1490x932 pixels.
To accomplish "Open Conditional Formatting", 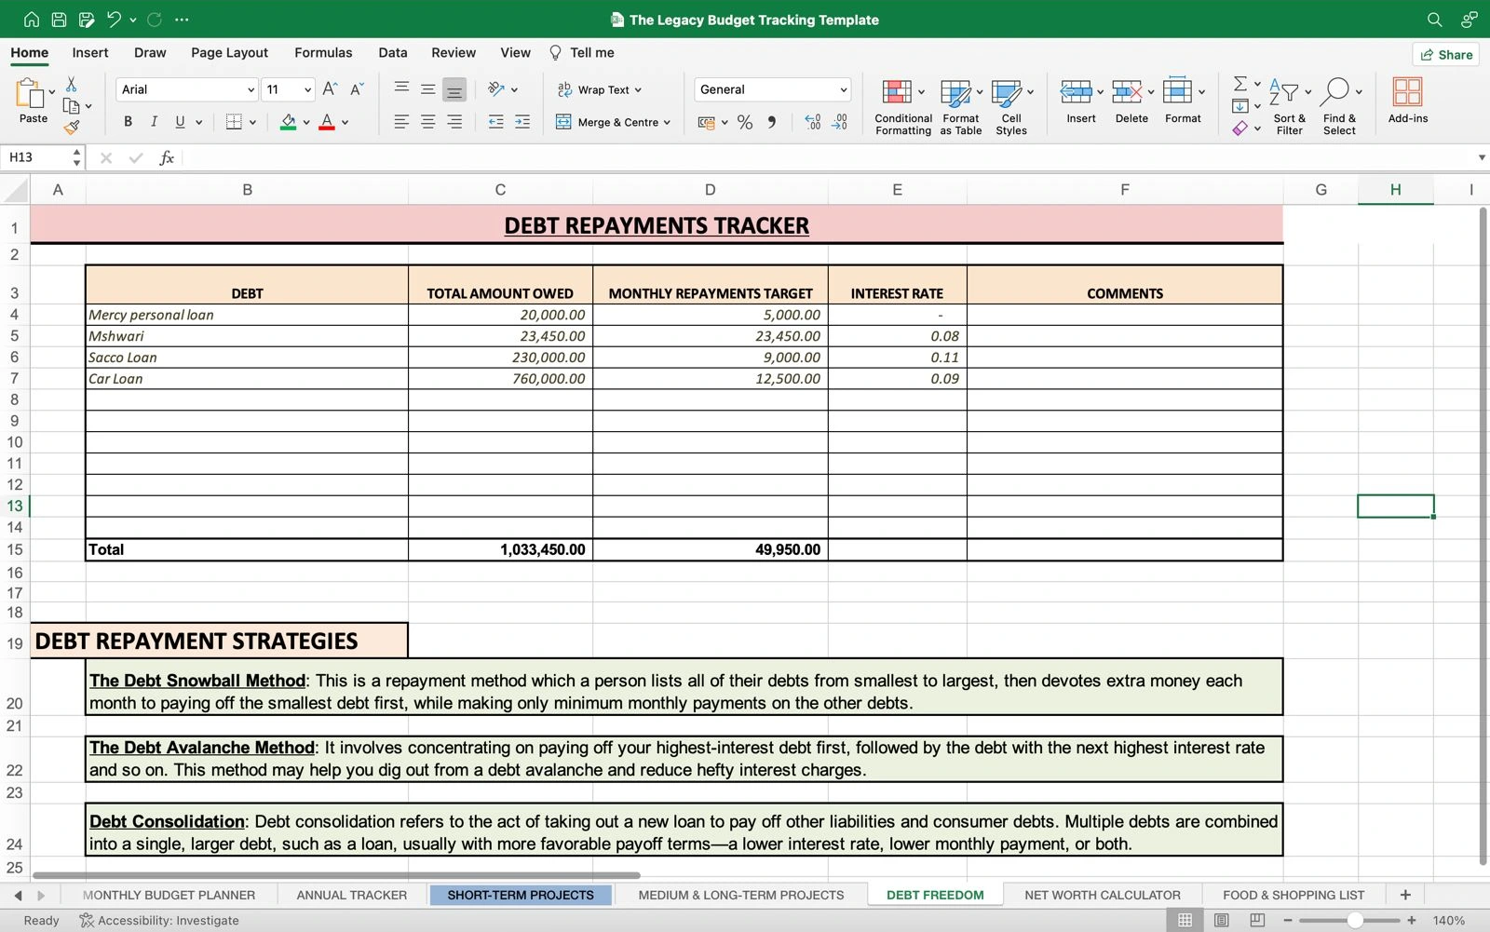I will [x=902, y=106].
